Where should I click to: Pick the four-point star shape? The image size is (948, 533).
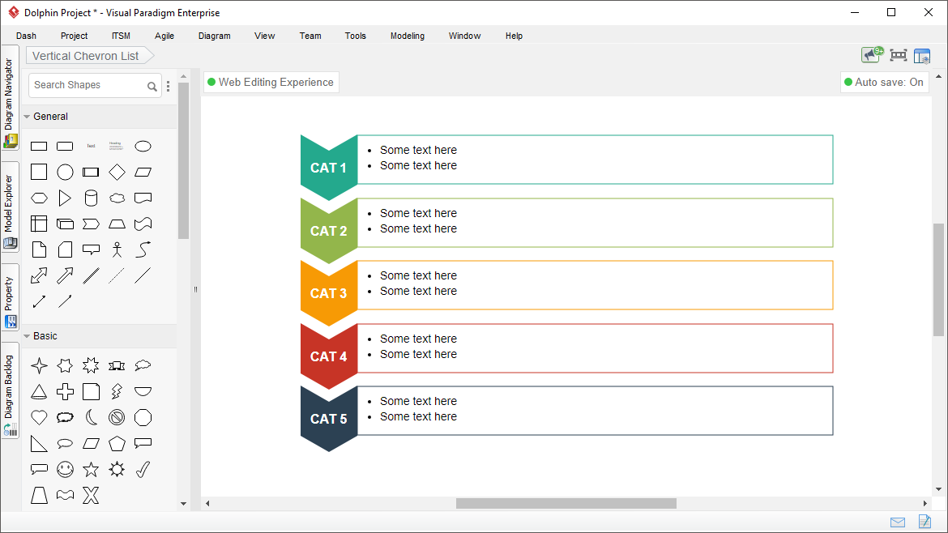click(x=39, y=365)
